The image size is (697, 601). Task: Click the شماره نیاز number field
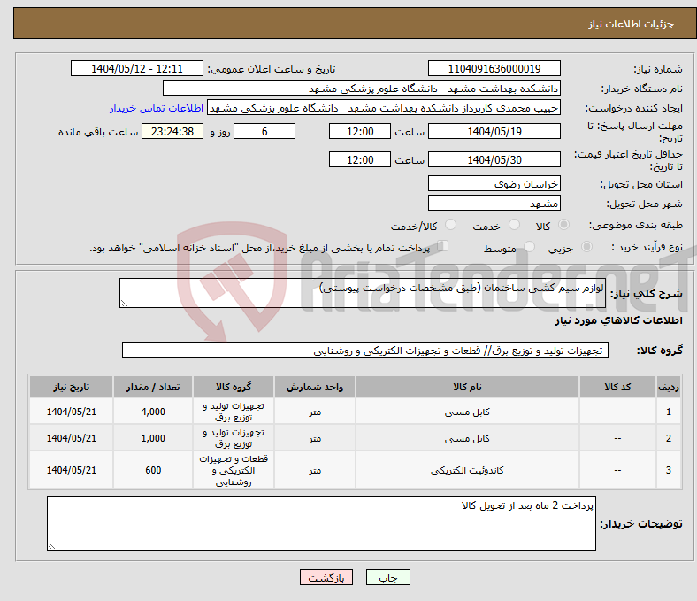(494, 68)
